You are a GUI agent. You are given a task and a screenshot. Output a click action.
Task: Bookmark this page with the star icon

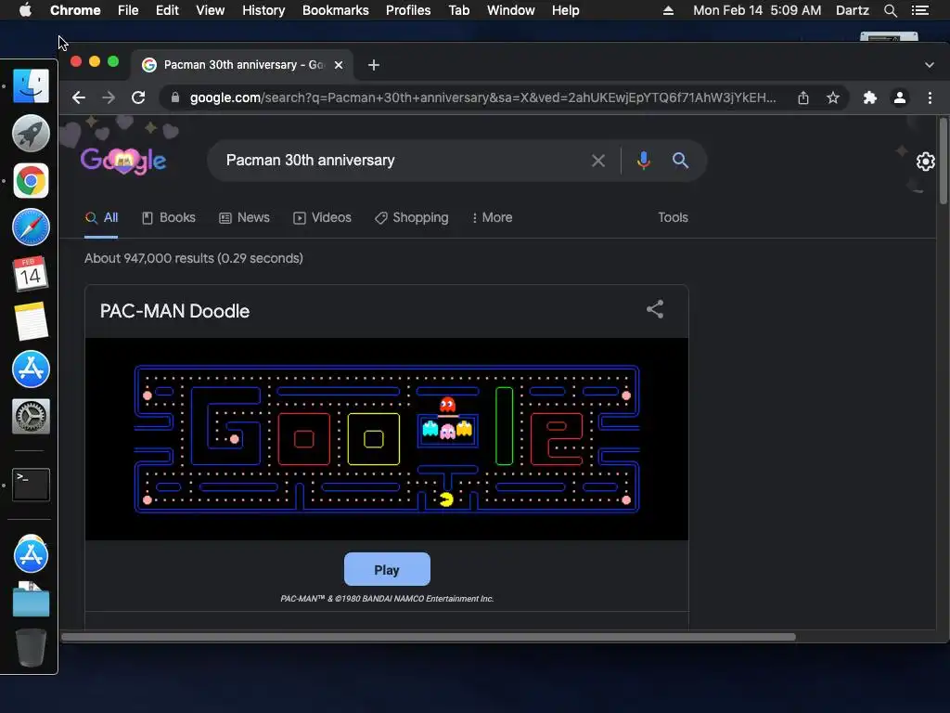833,97
